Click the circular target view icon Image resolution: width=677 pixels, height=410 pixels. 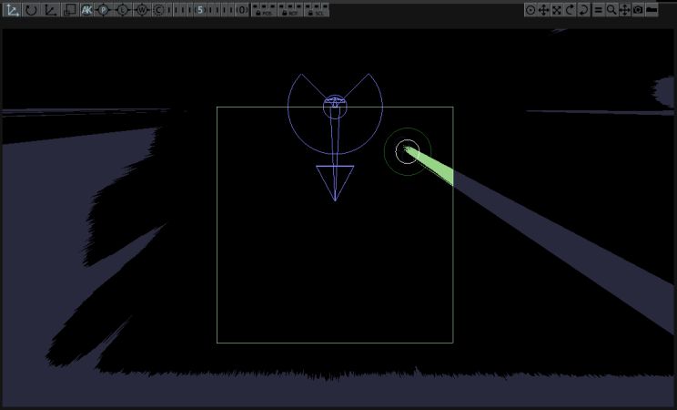pyautogui.click(x=530, y=10)
